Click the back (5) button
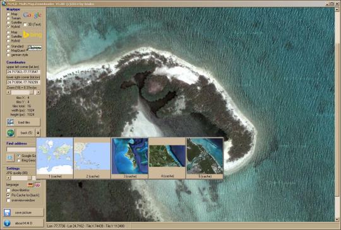The height and width of the screenshot is (230, 341). pos(26,133)
